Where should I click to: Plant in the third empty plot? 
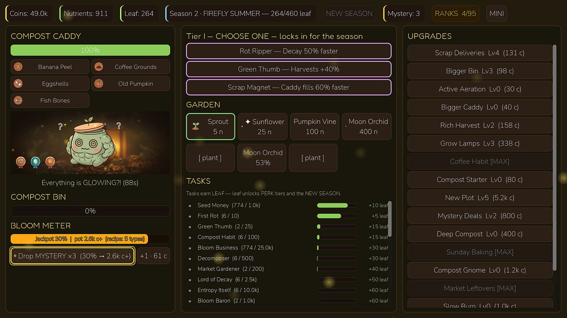click(313, 158)
